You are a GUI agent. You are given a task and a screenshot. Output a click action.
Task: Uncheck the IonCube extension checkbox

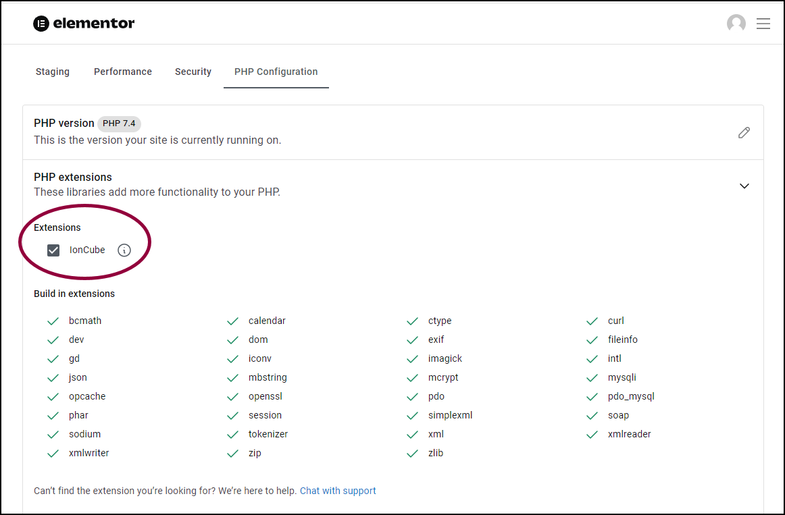point(53,250)
